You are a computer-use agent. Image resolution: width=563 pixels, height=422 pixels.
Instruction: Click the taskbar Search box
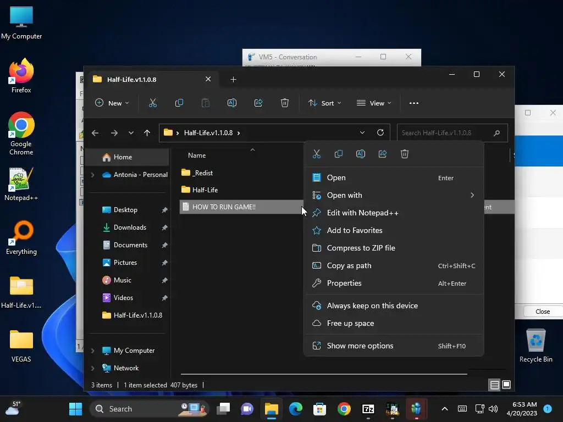tap(148, 409)
